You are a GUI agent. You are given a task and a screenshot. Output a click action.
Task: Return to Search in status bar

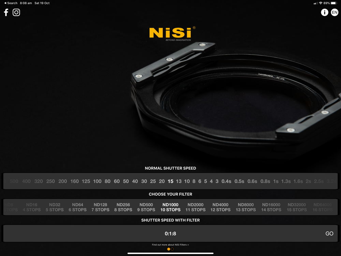tap(11, 3)
